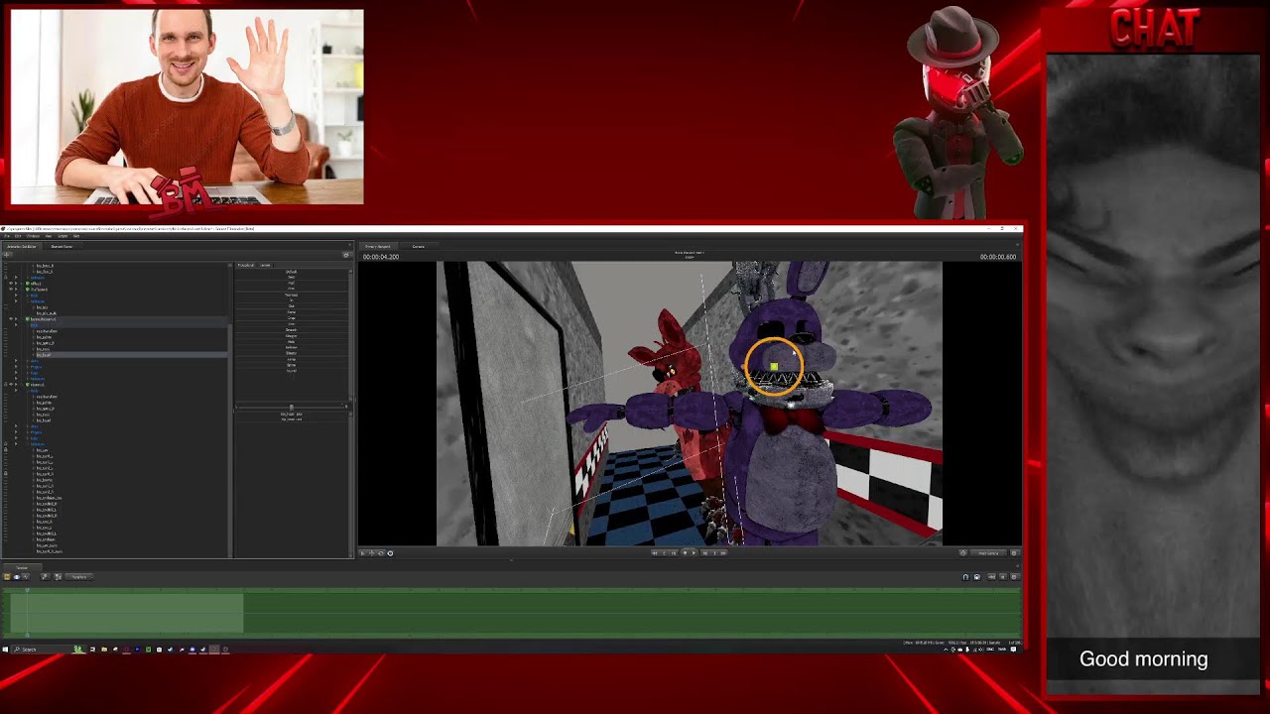This screenshot has height=714, width=1270.
Task: Collapse the expanded Body group above rootTransform
Action: coord(16,325)
